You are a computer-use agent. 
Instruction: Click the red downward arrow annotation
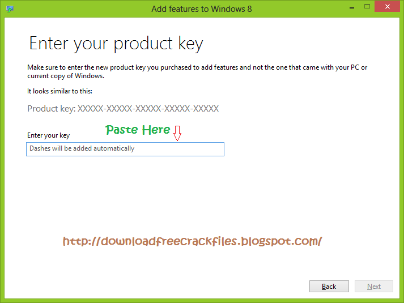(x=177, y=133)
